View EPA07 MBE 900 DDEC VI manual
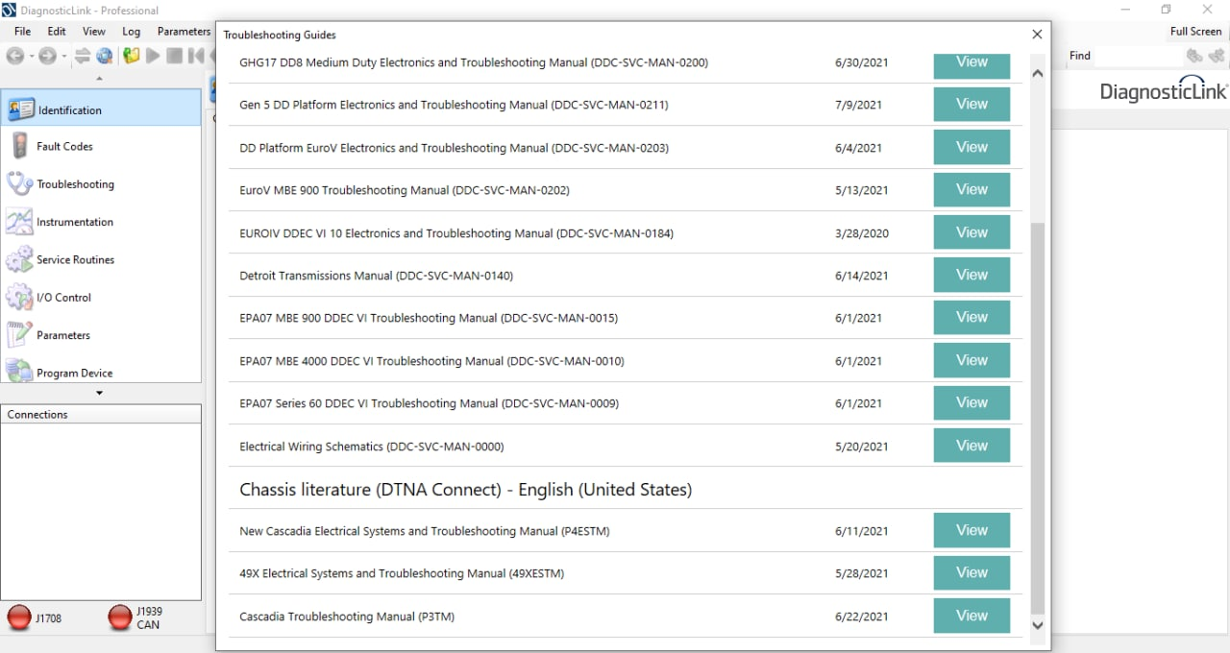Image resolution: width=1230 pixels, height=653 pixels. point(972,317)
